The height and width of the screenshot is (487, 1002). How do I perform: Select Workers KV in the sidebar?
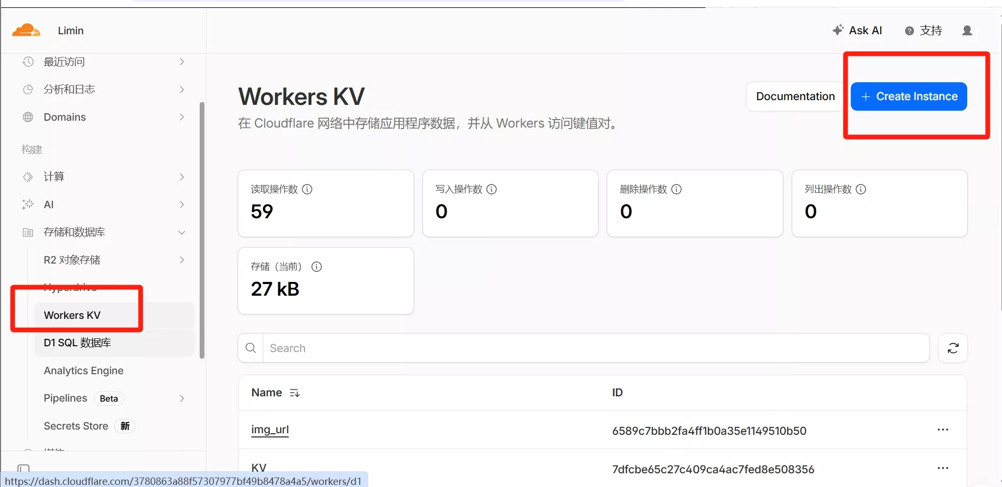coord(114,315)
